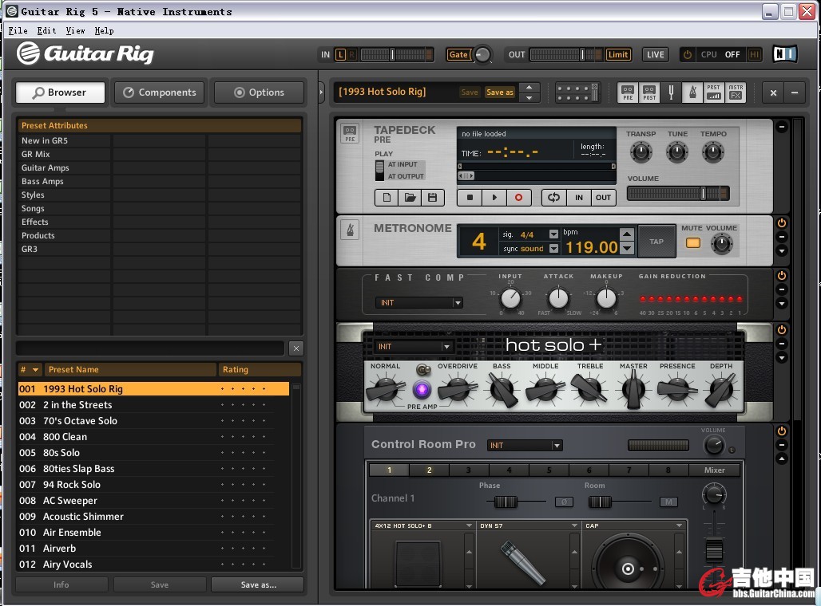Create new tapedeck file
821x606 pixels.
[x=387, y=198]
